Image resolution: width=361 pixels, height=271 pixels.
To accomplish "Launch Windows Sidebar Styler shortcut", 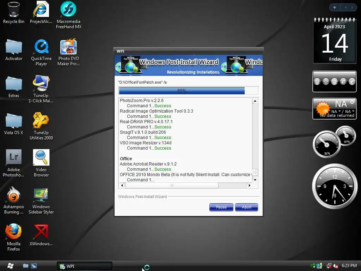I will (x=41, y=201).
